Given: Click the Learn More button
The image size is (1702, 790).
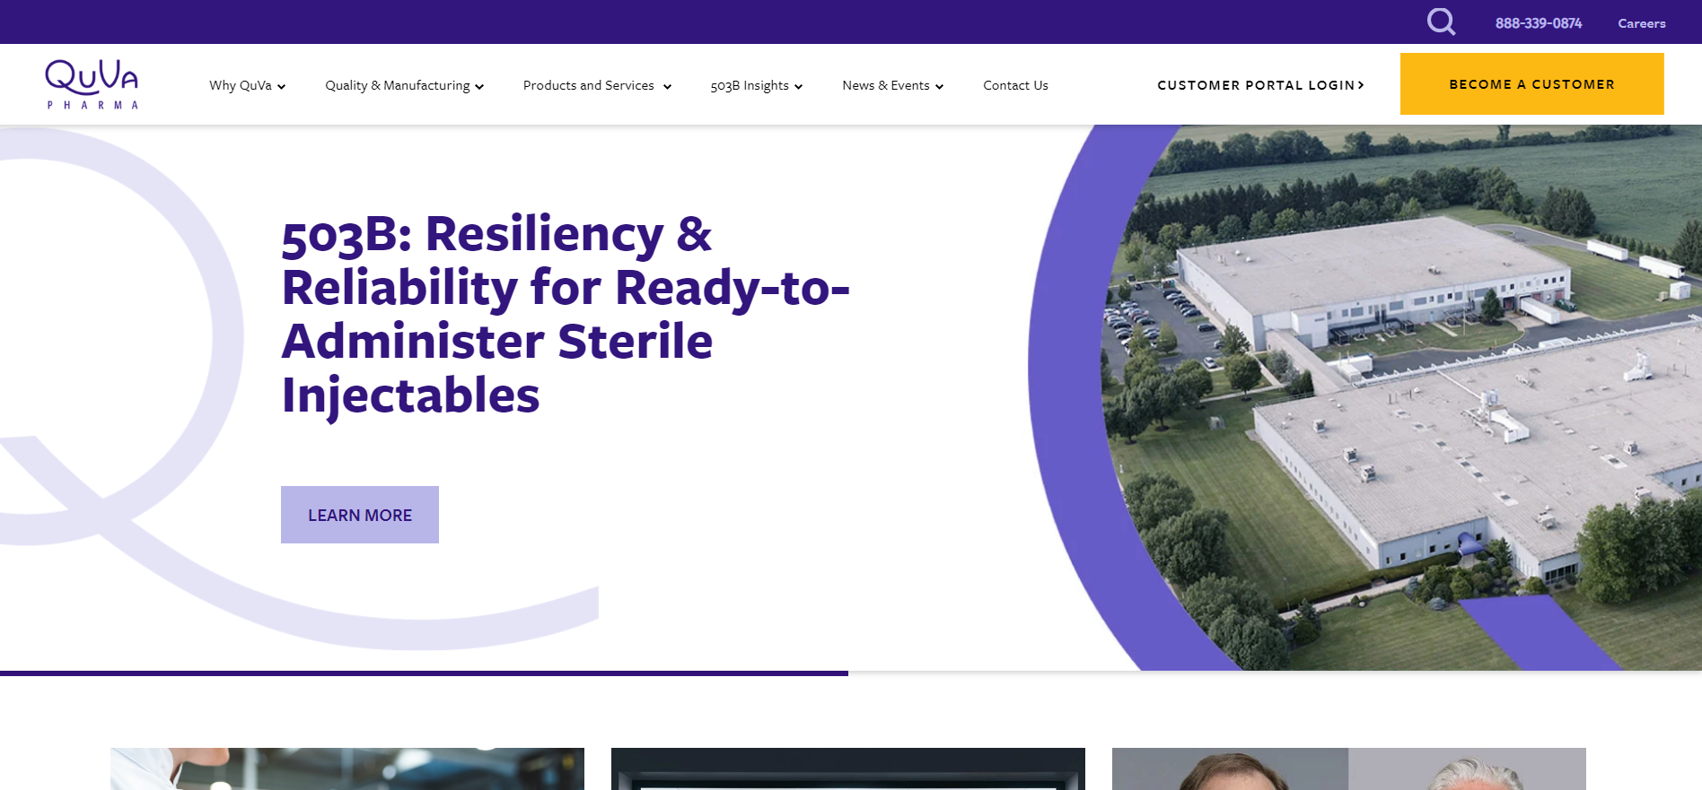Looking at the screenshot, I should [360, 515].
